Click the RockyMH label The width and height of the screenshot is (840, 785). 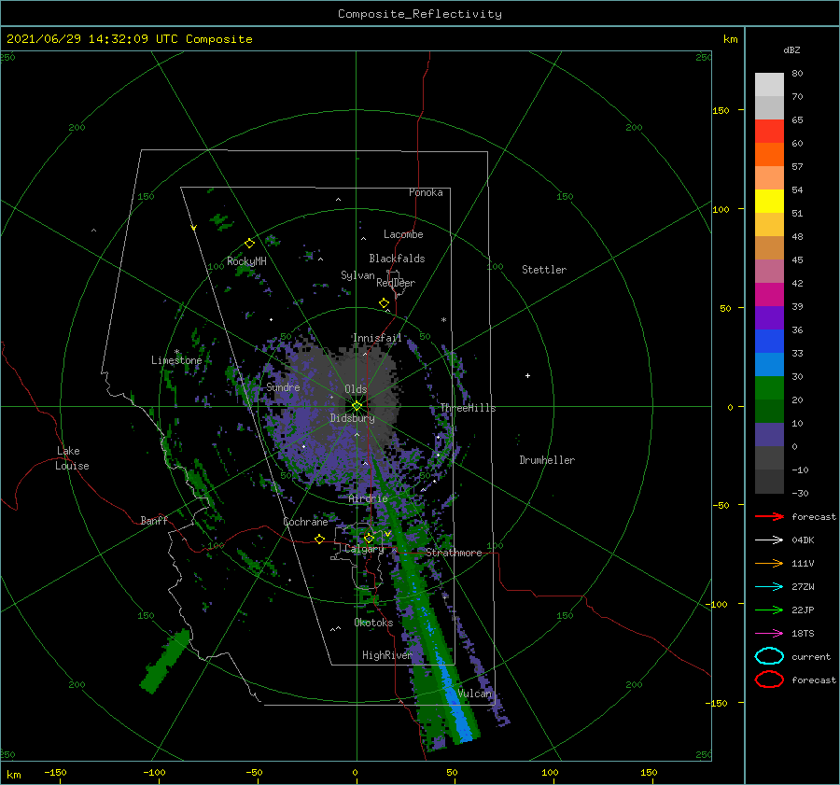point(246,261)
